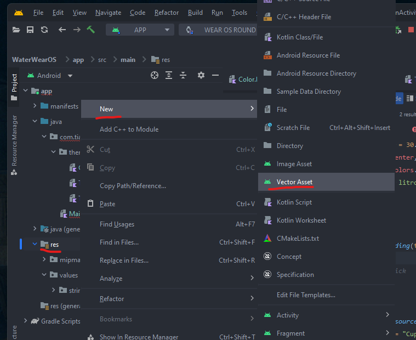Choose Find Usages in context menu
Image resolution: width=416 pixels, height=340 pixels.
(117, 224)
